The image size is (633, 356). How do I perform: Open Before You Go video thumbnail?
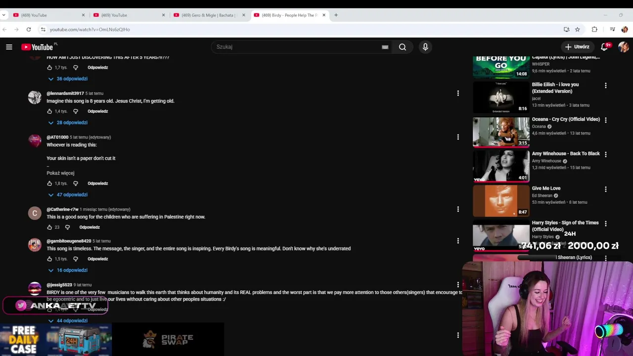(x=501, y=67)
